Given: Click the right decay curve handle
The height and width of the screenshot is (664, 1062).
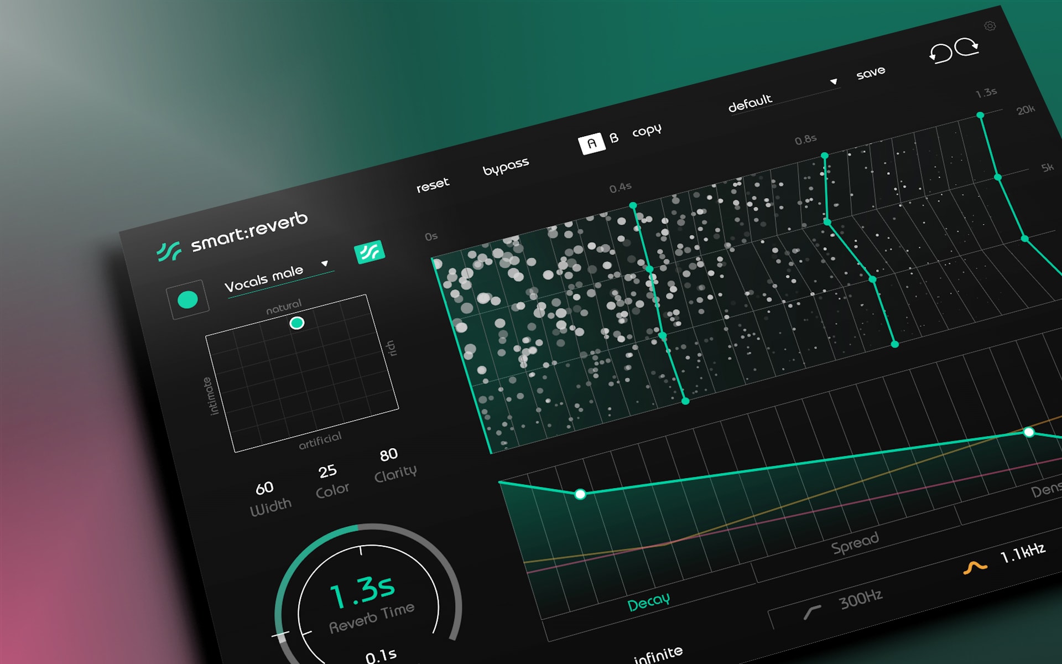Looking at the screenshot, I should tap(1029, 432).
